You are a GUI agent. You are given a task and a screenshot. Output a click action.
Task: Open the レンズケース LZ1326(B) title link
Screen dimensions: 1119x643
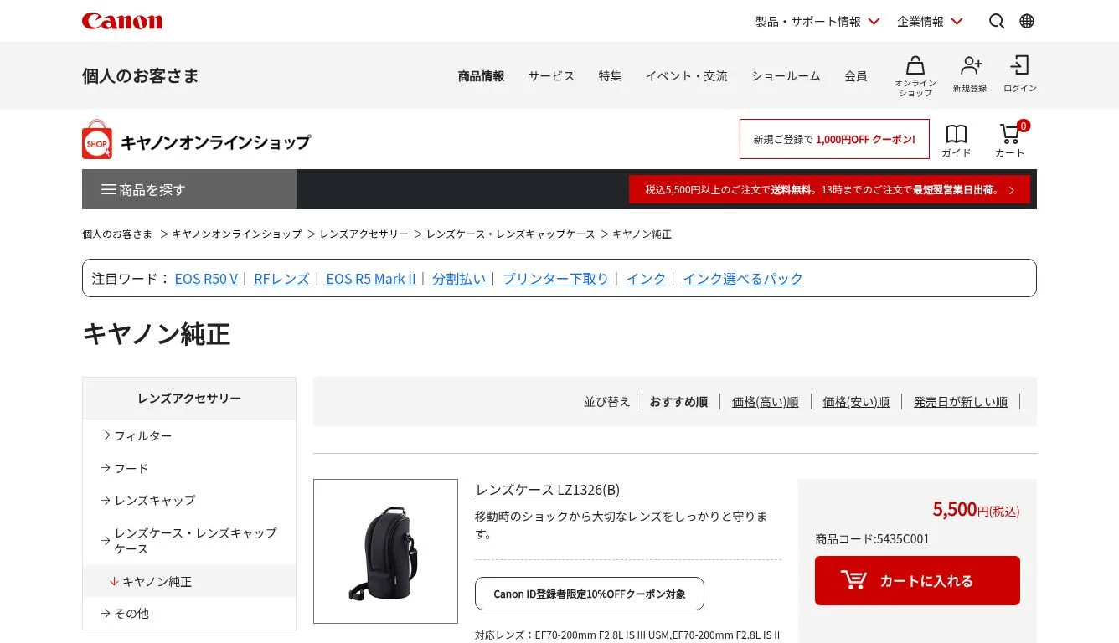coord(548,490)
